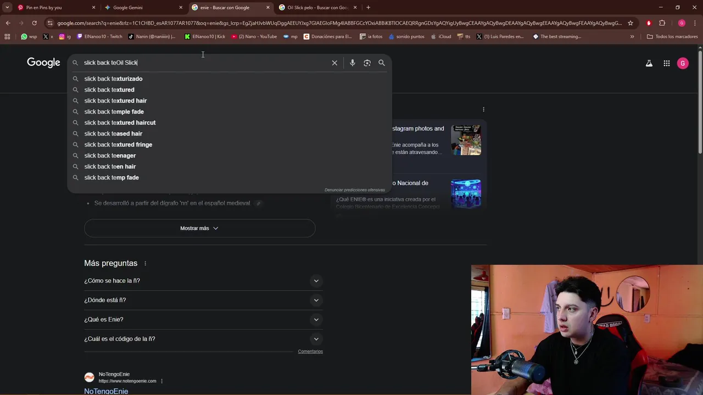The height and width of the screenshot is (395, 703).
Task: Select suggestion 'slick back teased hair'
Action: [x=230, y=134]
